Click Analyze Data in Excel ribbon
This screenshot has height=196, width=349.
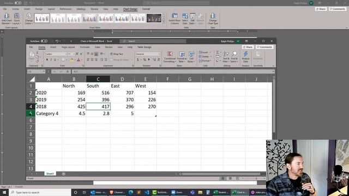245,57
